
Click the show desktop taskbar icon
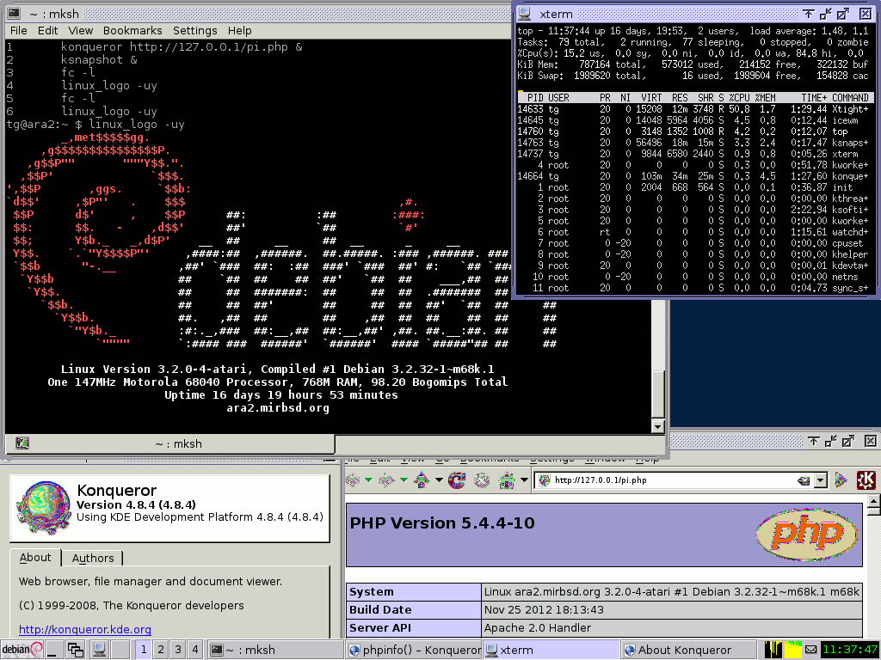[54, 650]
